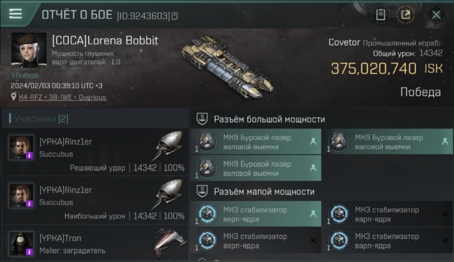Copy the battle report ID

[175, 16]
